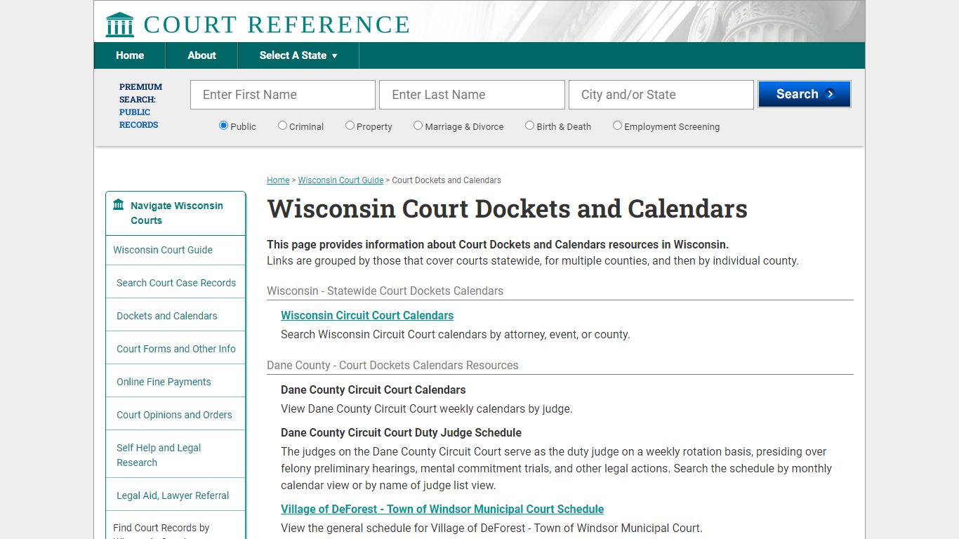Viewport: 959px width, 539px height.
Task: Open Online Fine Payments sidebar link
Action: click(164, 382)
